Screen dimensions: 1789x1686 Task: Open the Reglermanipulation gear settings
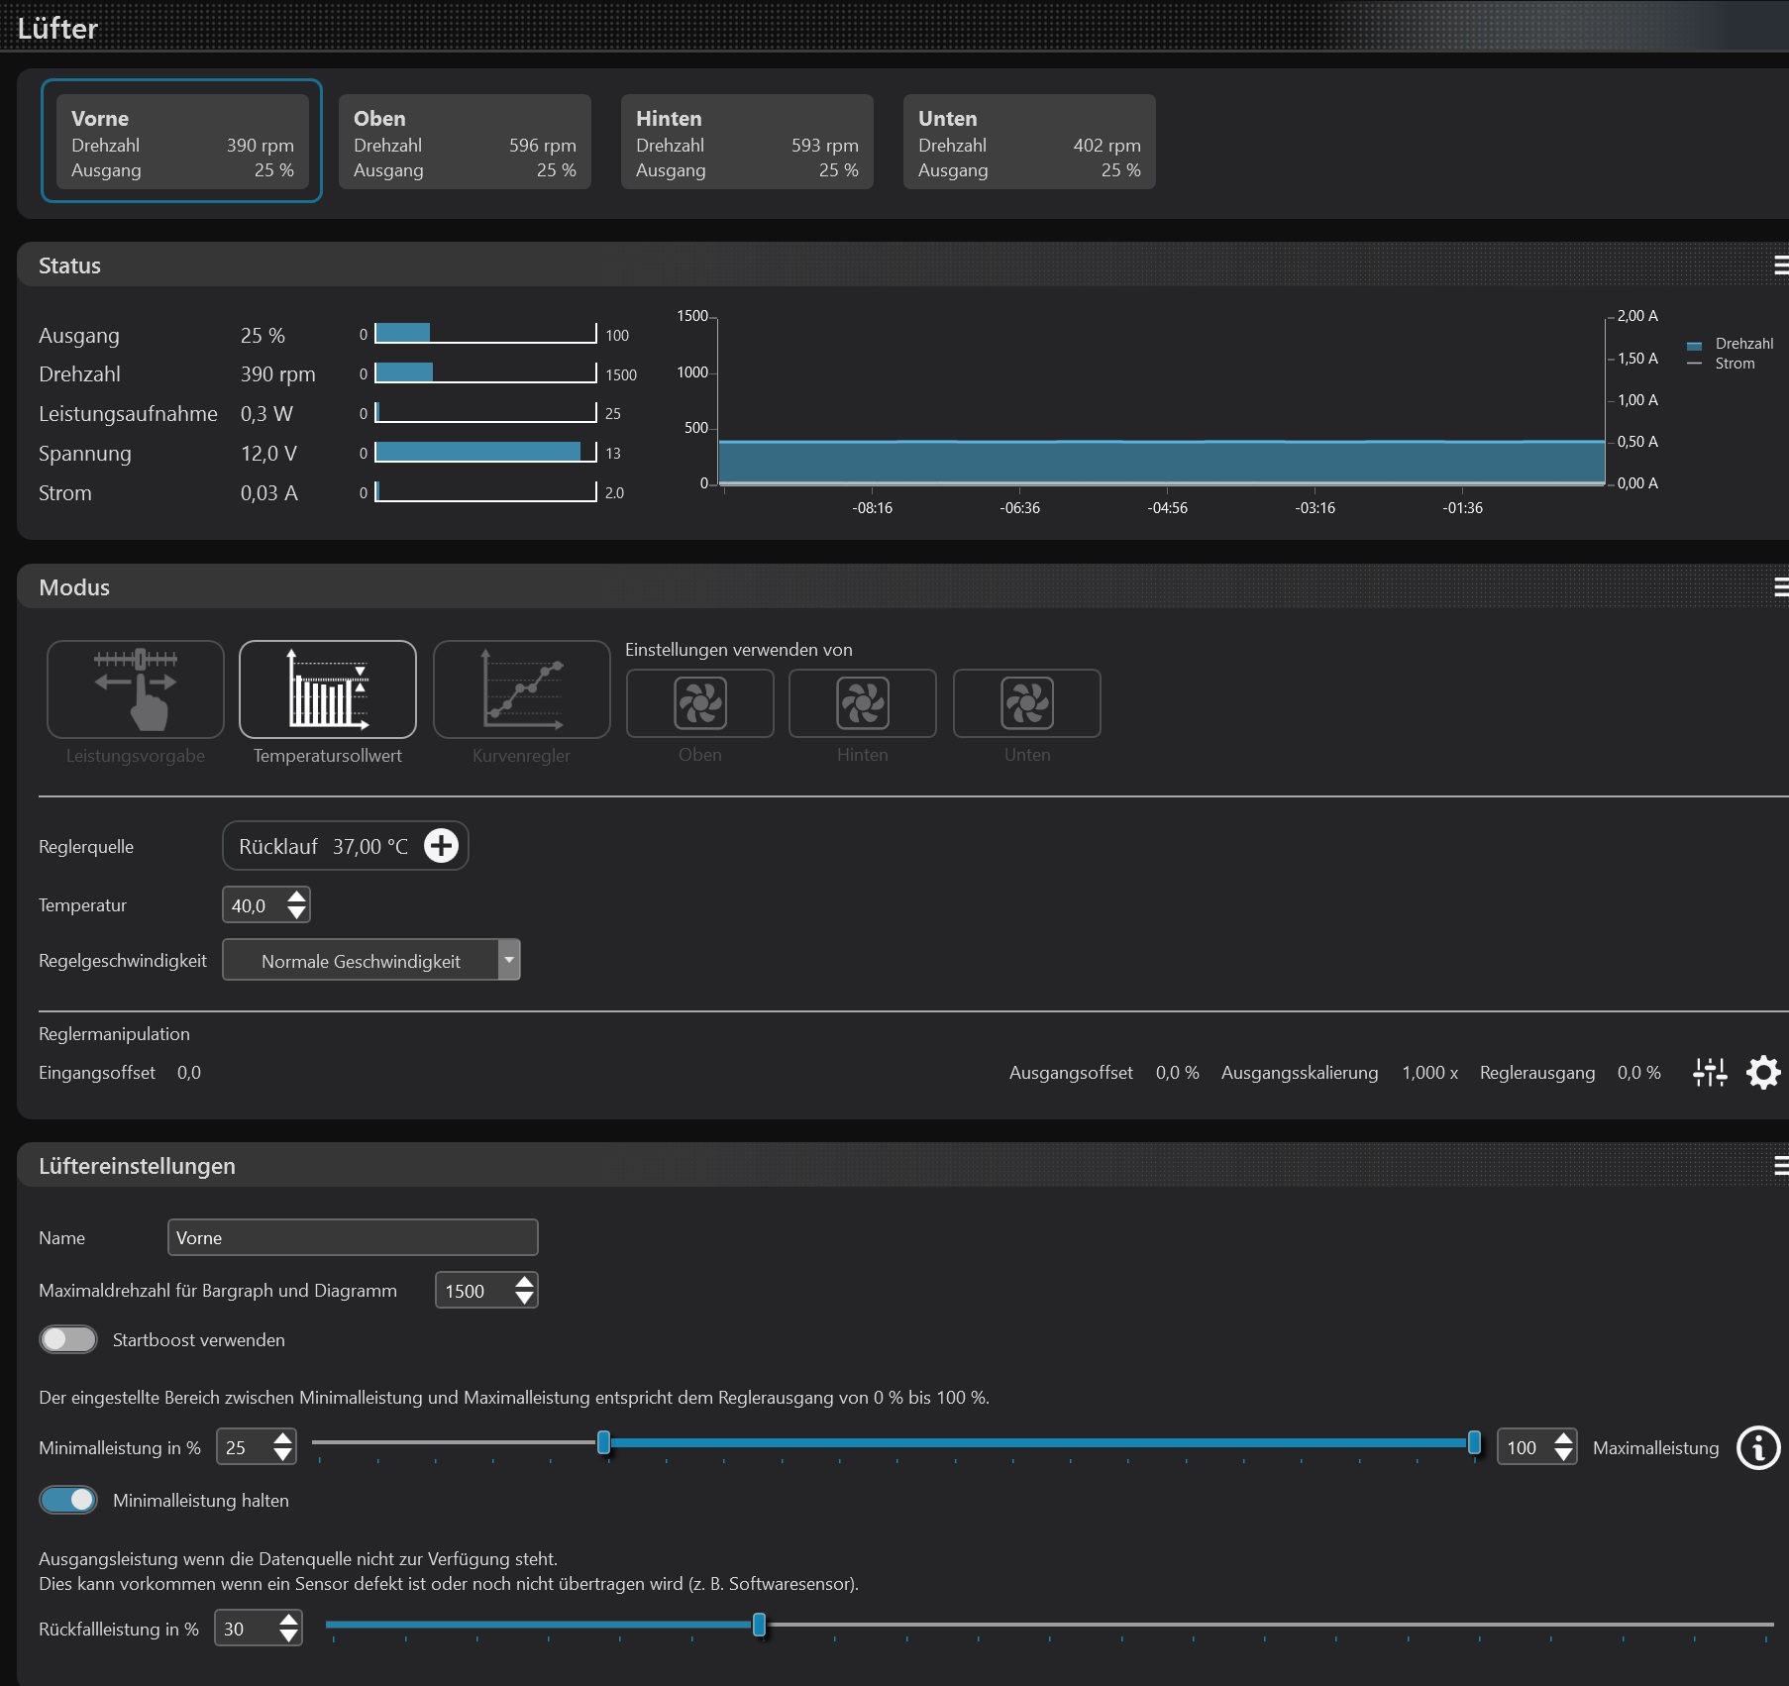tap(1763, 1073)
